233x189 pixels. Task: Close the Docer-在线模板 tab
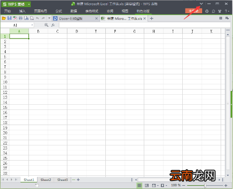pos(96,18)
